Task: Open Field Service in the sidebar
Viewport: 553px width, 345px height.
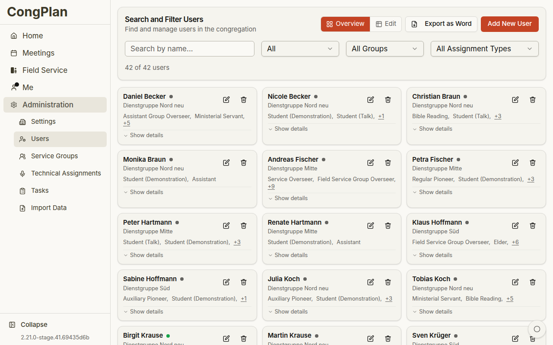Action: point(55,70)
